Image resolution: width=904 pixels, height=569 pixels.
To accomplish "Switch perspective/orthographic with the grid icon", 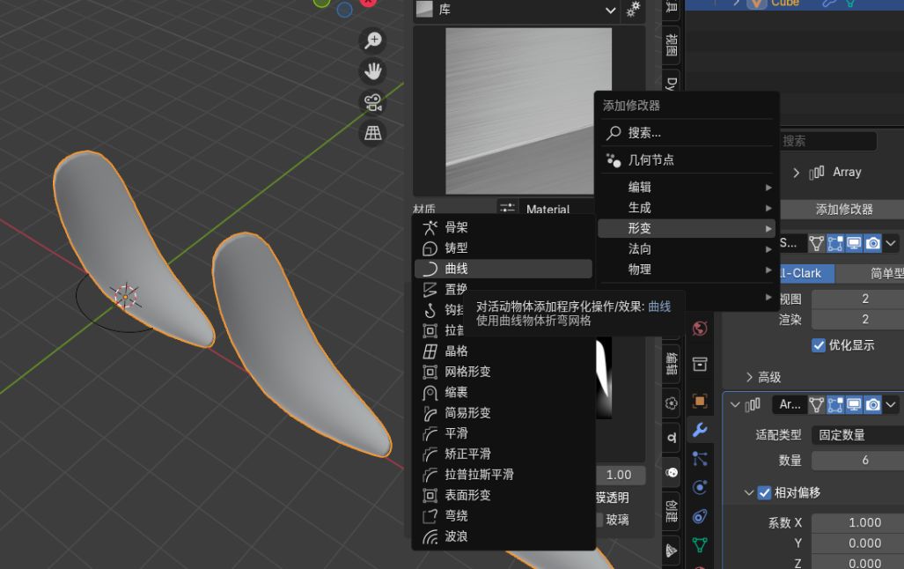I will pos(373,133).
